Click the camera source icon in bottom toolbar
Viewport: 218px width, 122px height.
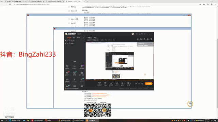pyautogui.click(x=105, y=83)
